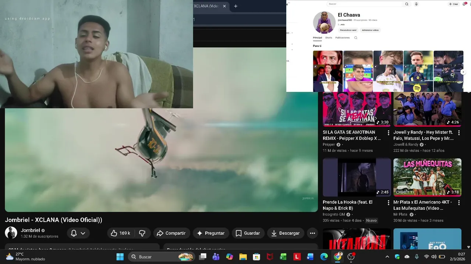Open Word from the taskbar

click(x=310, y=257)
